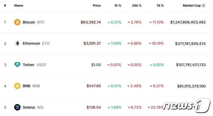
Task: Click Ethereum market cap $371,181,929,474
Action: (190, 44)
